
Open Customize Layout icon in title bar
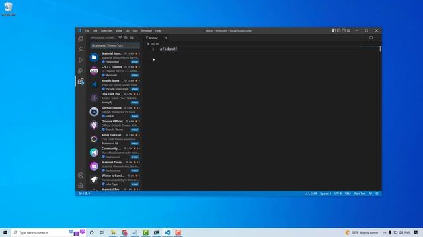pyautogui.click(x=349, y=31)
